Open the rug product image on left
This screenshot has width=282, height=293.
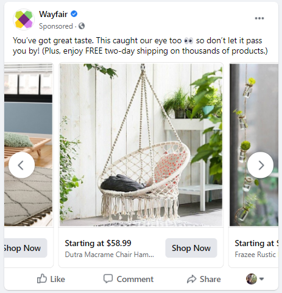click(x=28, y=145)
